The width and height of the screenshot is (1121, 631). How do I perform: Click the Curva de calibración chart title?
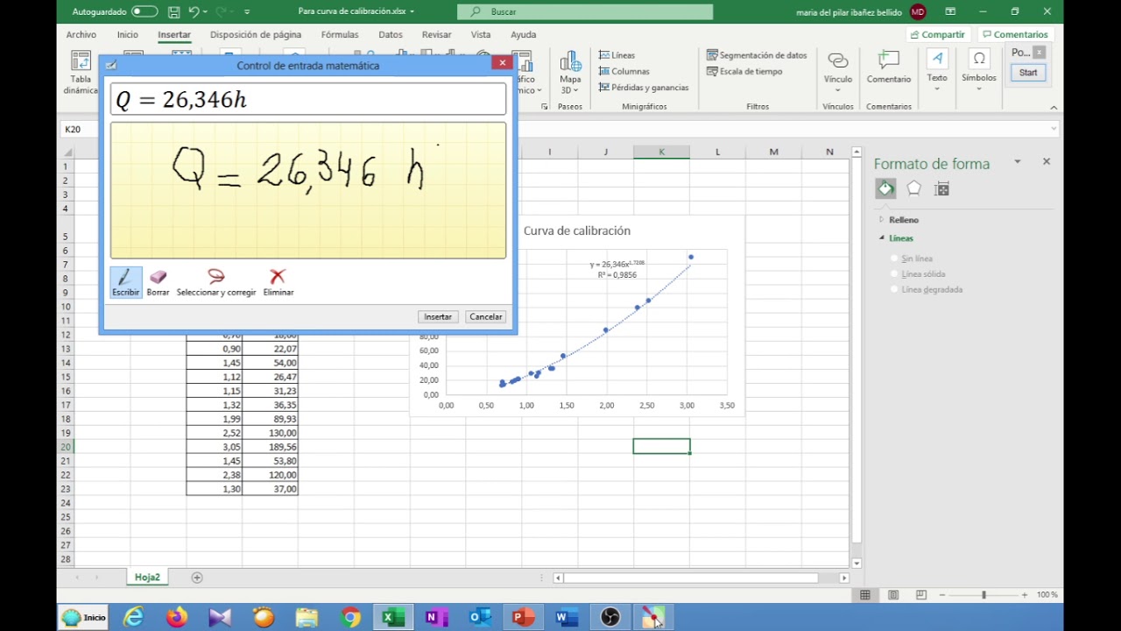click(x=577, y=230)
